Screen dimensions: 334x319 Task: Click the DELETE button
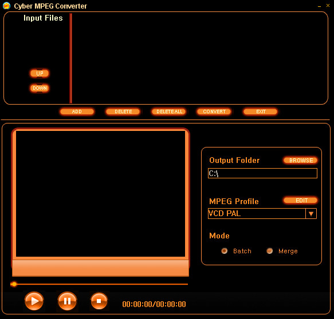click(x=123, y=111)
